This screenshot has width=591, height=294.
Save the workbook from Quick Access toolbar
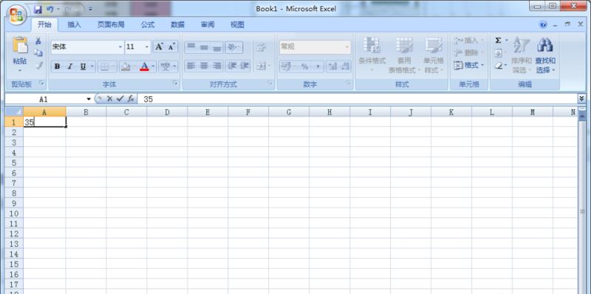point(38,9)
